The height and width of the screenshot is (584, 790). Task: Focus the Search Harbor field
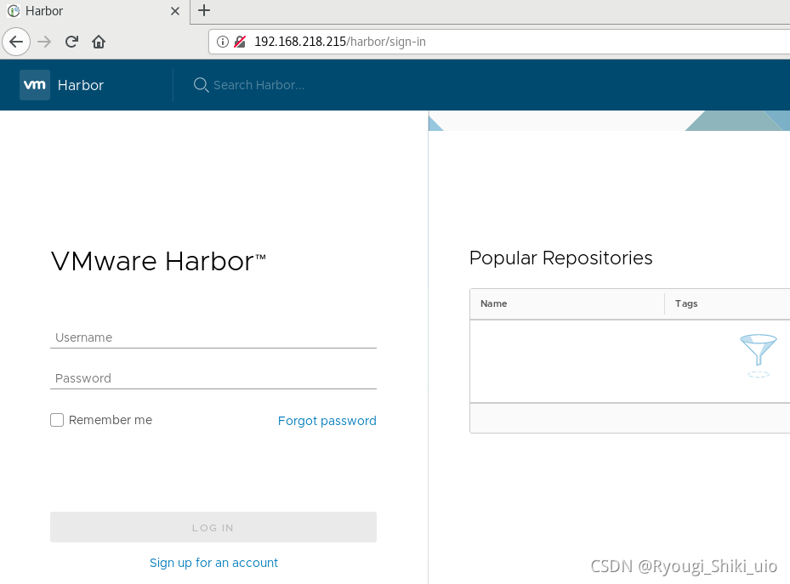(x=259, y=85)
